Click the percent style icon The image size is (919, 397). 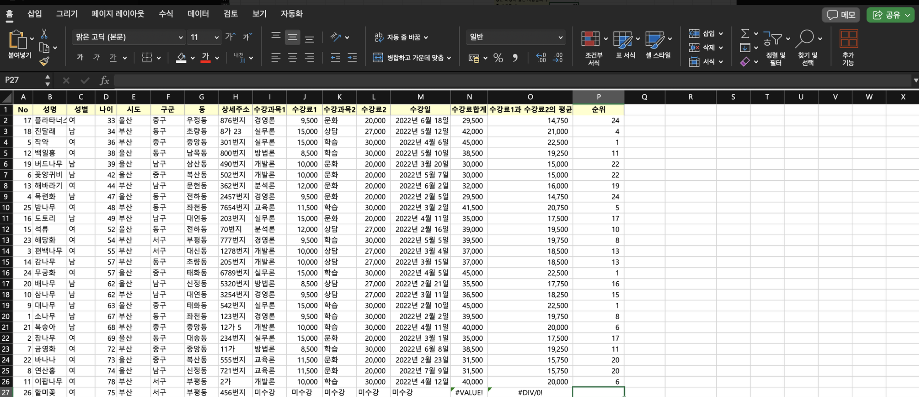498,58
